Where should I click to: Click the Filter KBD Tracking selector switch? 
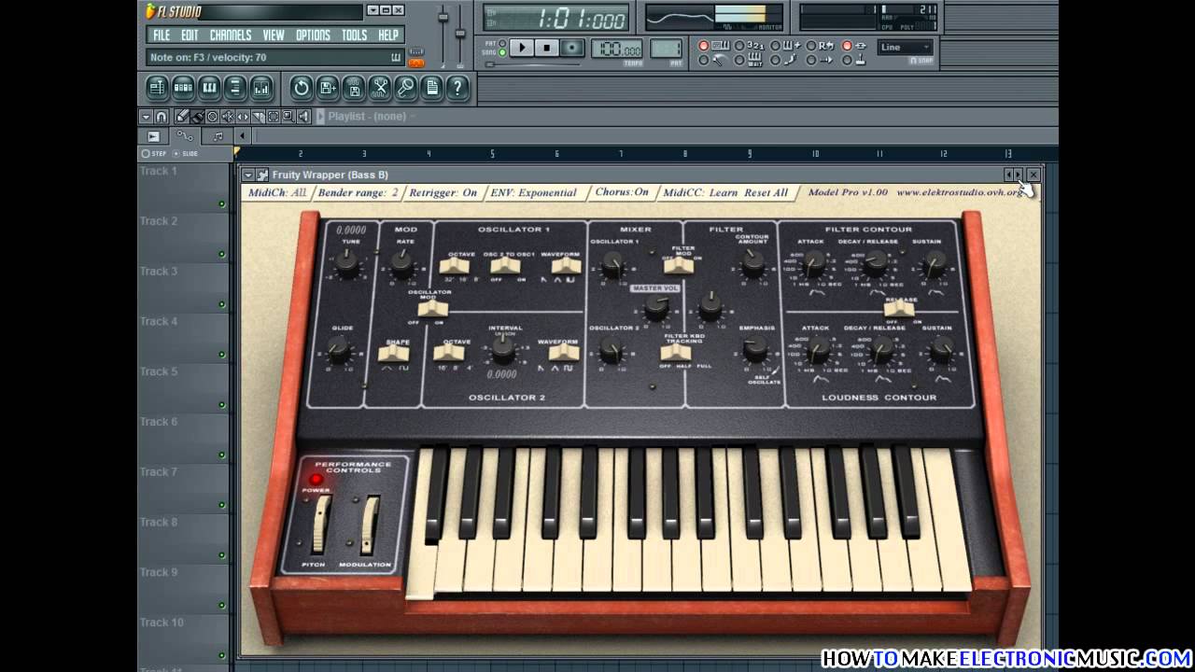[x=675, y=352]
